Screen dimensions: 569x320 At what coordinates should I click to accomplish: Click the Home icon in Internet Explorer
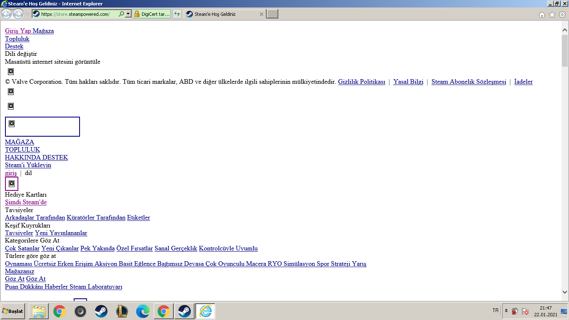point(542,15)
